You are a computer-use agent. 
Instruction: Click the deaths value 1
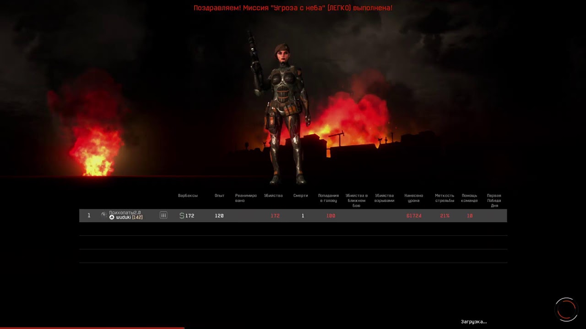303,216
